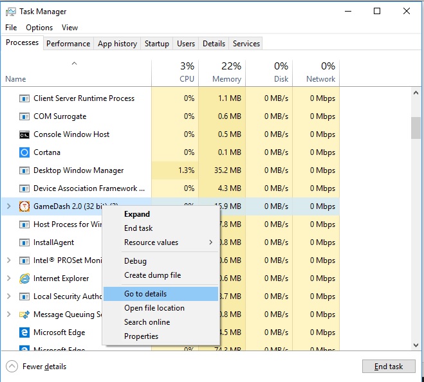
Task: Click the Cortana process icon
Action: 24,152
